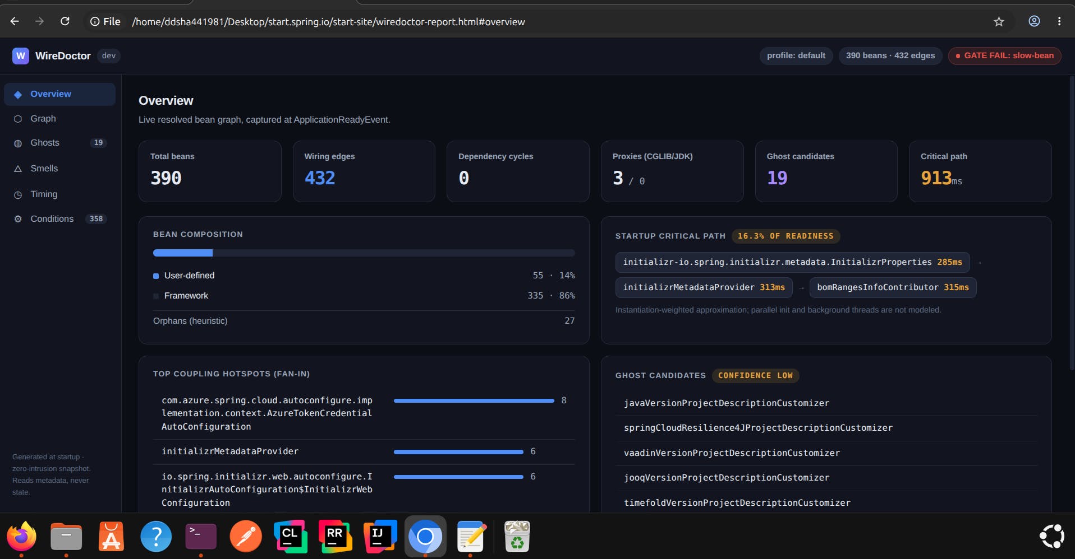Viewport: 1075px width, 559px height.
Task: Open Firefox from the dock
Action: click(21, 537)
